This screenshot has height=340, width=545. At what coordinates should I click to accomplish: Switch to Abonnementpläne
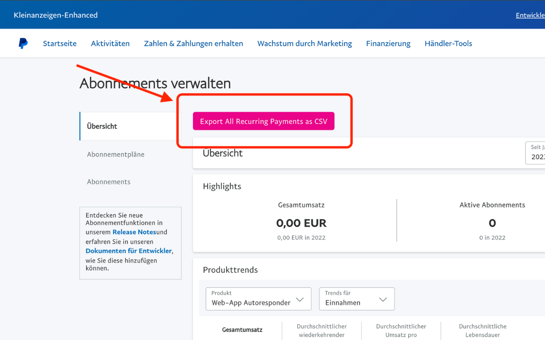tap(115, 154)
